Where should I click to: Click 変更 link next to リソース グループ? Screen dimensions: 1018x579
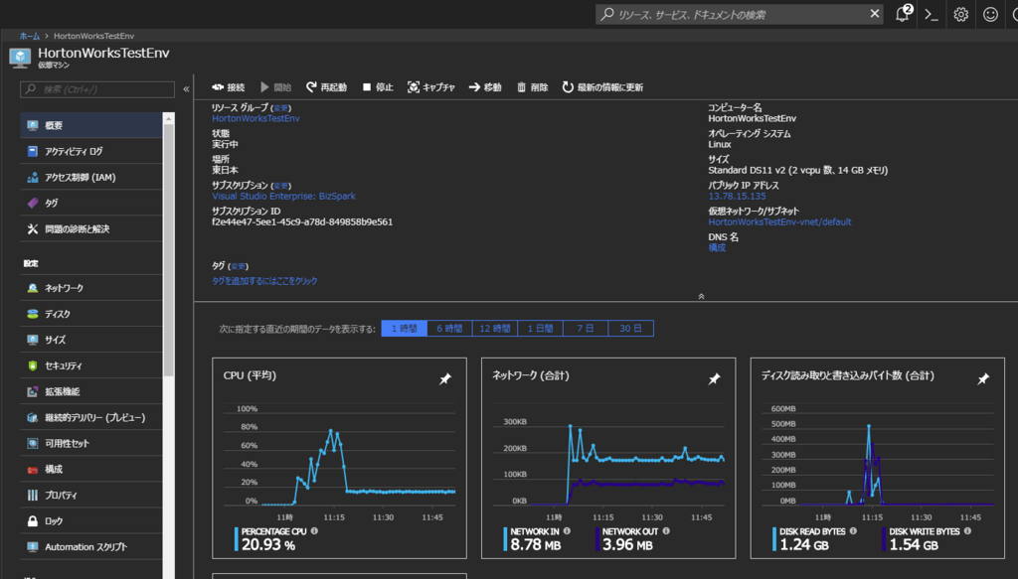click(280, 108)
